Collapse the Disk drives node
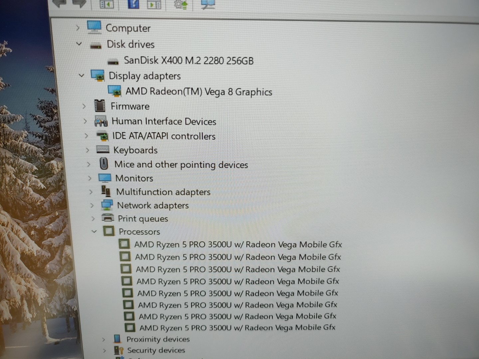The width and height of the screenshot is (479, 359). (79, 44)
